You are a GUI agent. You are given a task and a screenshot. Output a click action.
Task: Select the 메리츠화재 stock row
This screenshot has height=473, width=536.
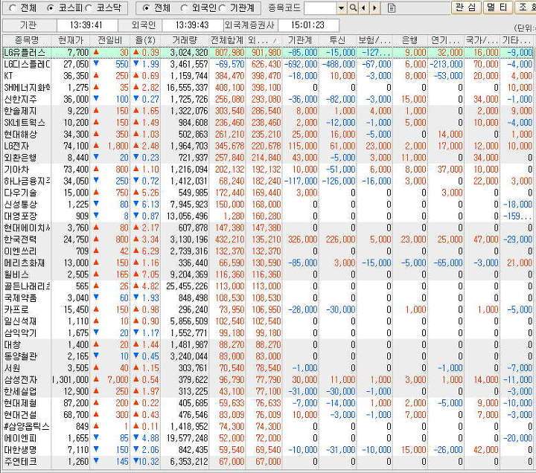(x=268, y=263)
